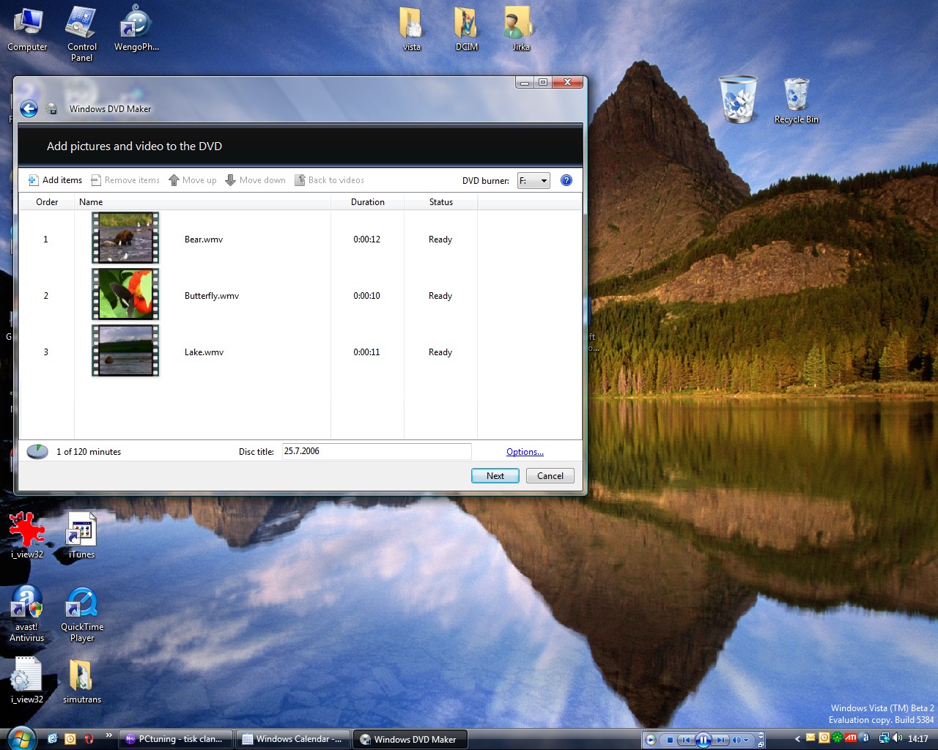
Task: Click Back to videos in toolbar
Action: coord(329,180)
